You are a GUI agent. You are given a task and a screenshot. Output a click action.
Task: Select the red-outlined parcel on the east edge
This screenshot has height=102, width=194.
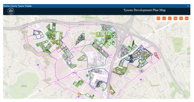coord(157,55)
